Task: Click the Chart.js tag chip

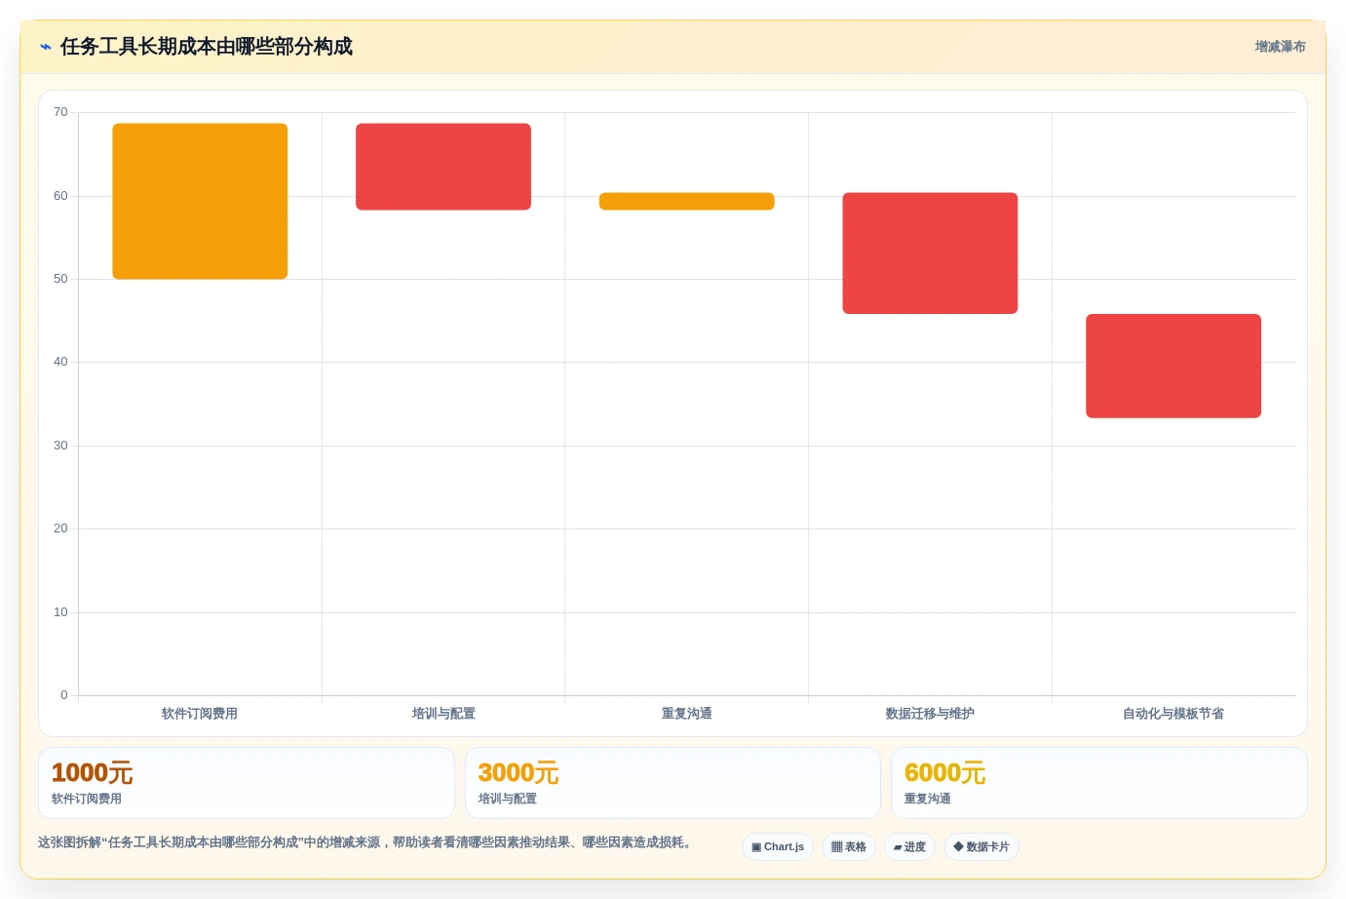Action: (x=778, y=847)
